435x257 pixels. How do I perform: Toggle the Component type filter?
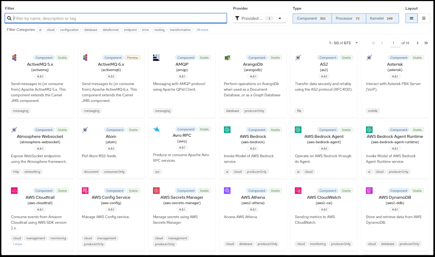pyautogui.click(x=312, y=18)
